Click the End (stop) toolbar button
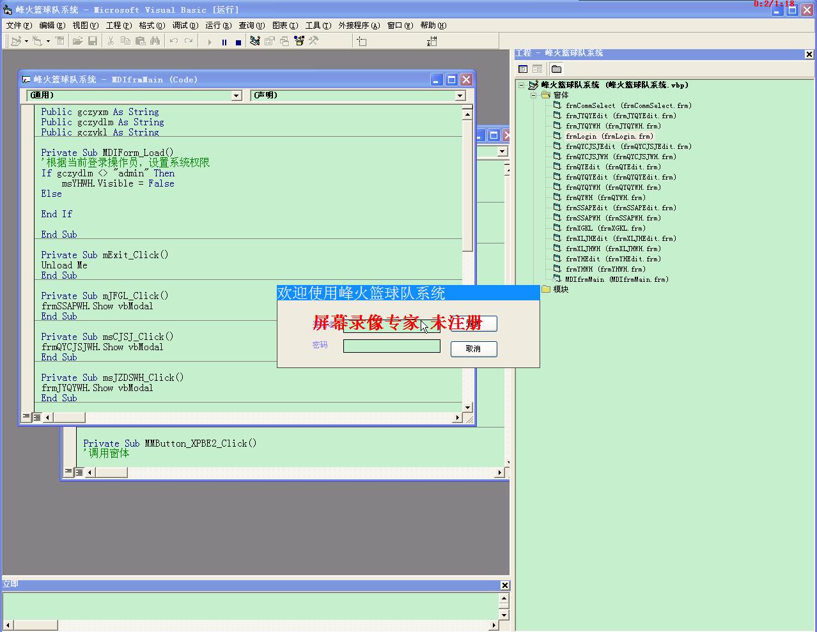The height and width of the screenshot is (632, 817). coord(238,42)
